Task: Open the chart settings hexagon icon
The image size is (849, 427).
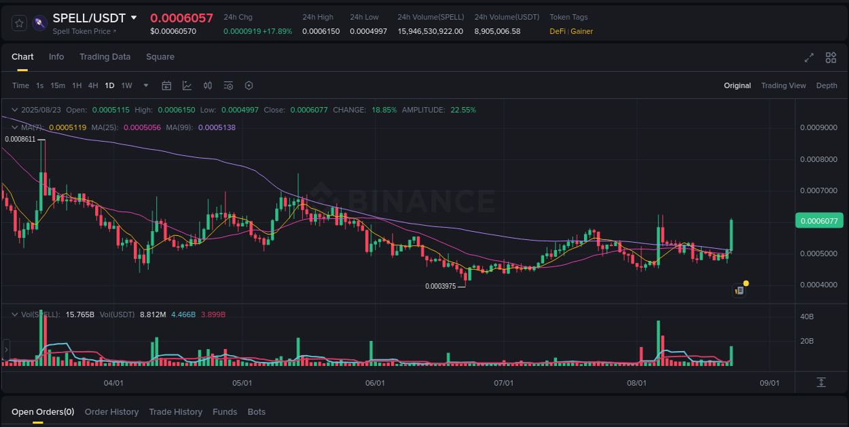Action: pos(249,85)
